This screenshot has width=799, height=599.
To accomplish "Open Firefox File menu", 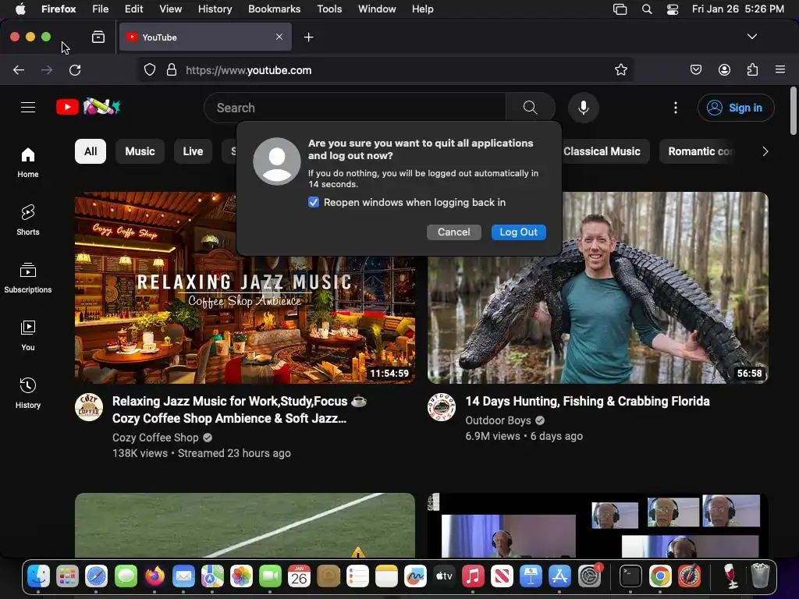I will pyautogui.click(x=100, y=9).
